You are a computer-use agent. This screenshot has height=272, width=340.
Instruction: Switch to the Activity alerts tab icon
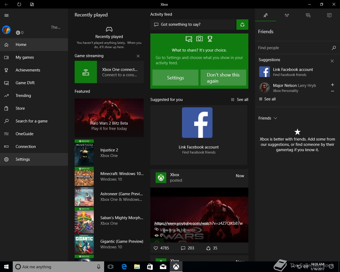pos(329,15)
